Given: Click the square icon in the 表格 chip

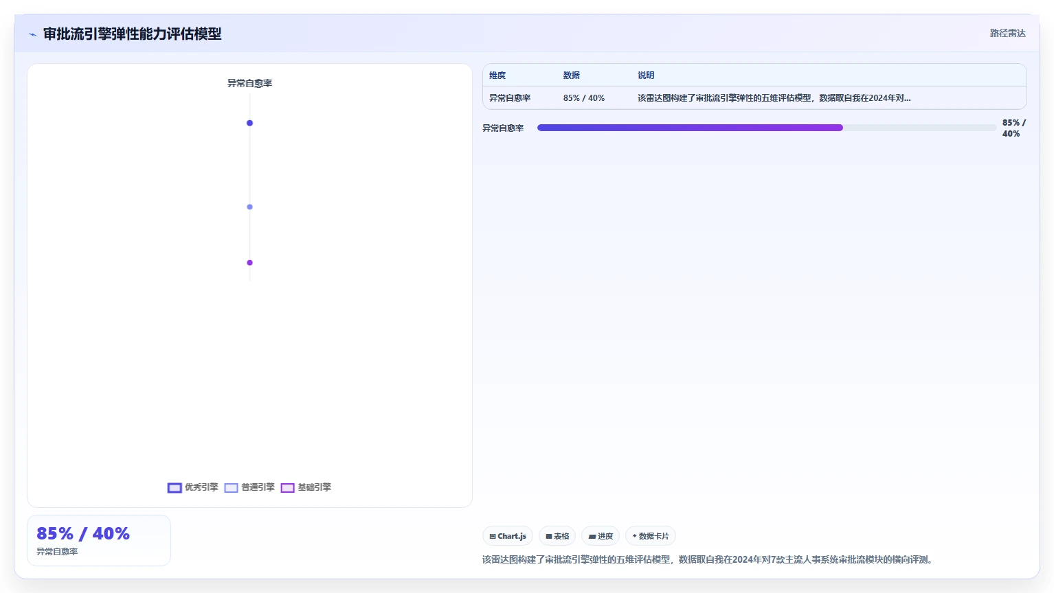Looking at the screenshot, I should point(549,537).
